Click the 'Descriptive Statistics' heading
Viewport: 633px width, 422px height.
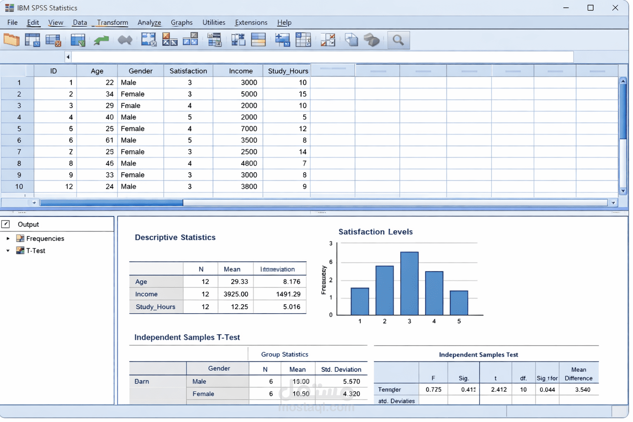(x=175, y=237)
